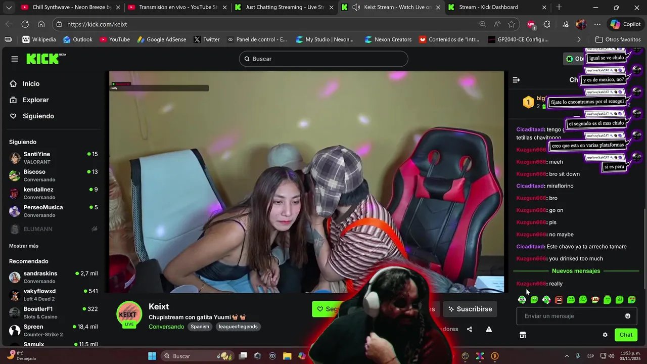Screen dimensions: 647x364
Task: Add this page to favorites star
Action: coord(512,24)
